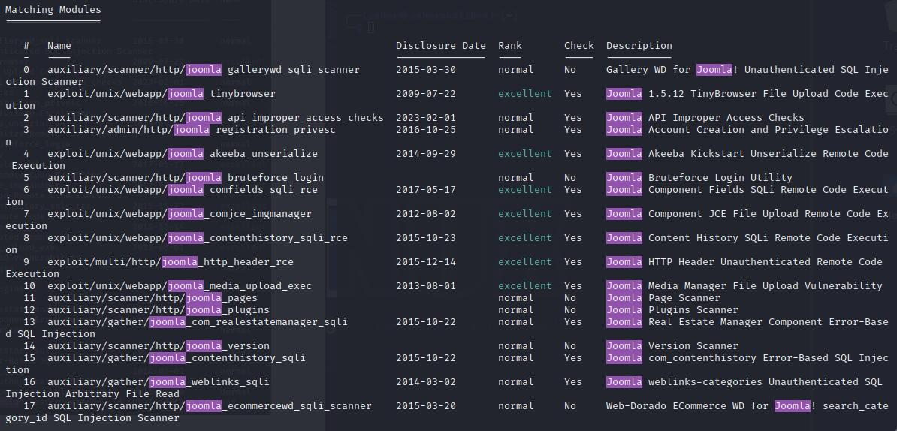Click disclosure date 2013-08-01
The height and width of the screenshot is (431, 897).
click(426, 286)
